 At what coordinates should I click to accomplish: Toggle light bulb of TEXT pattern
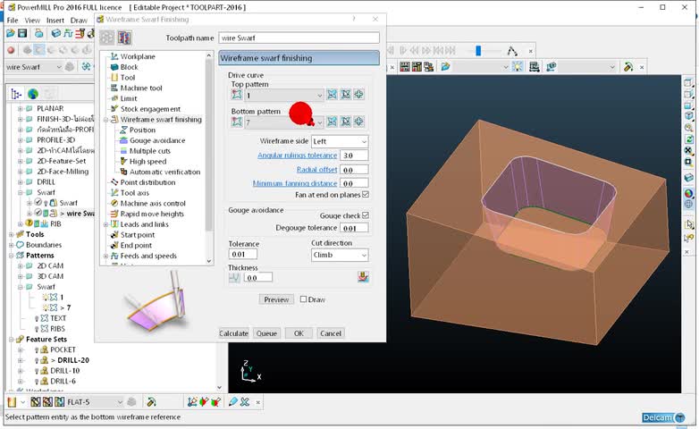click(x=37, y=318)
